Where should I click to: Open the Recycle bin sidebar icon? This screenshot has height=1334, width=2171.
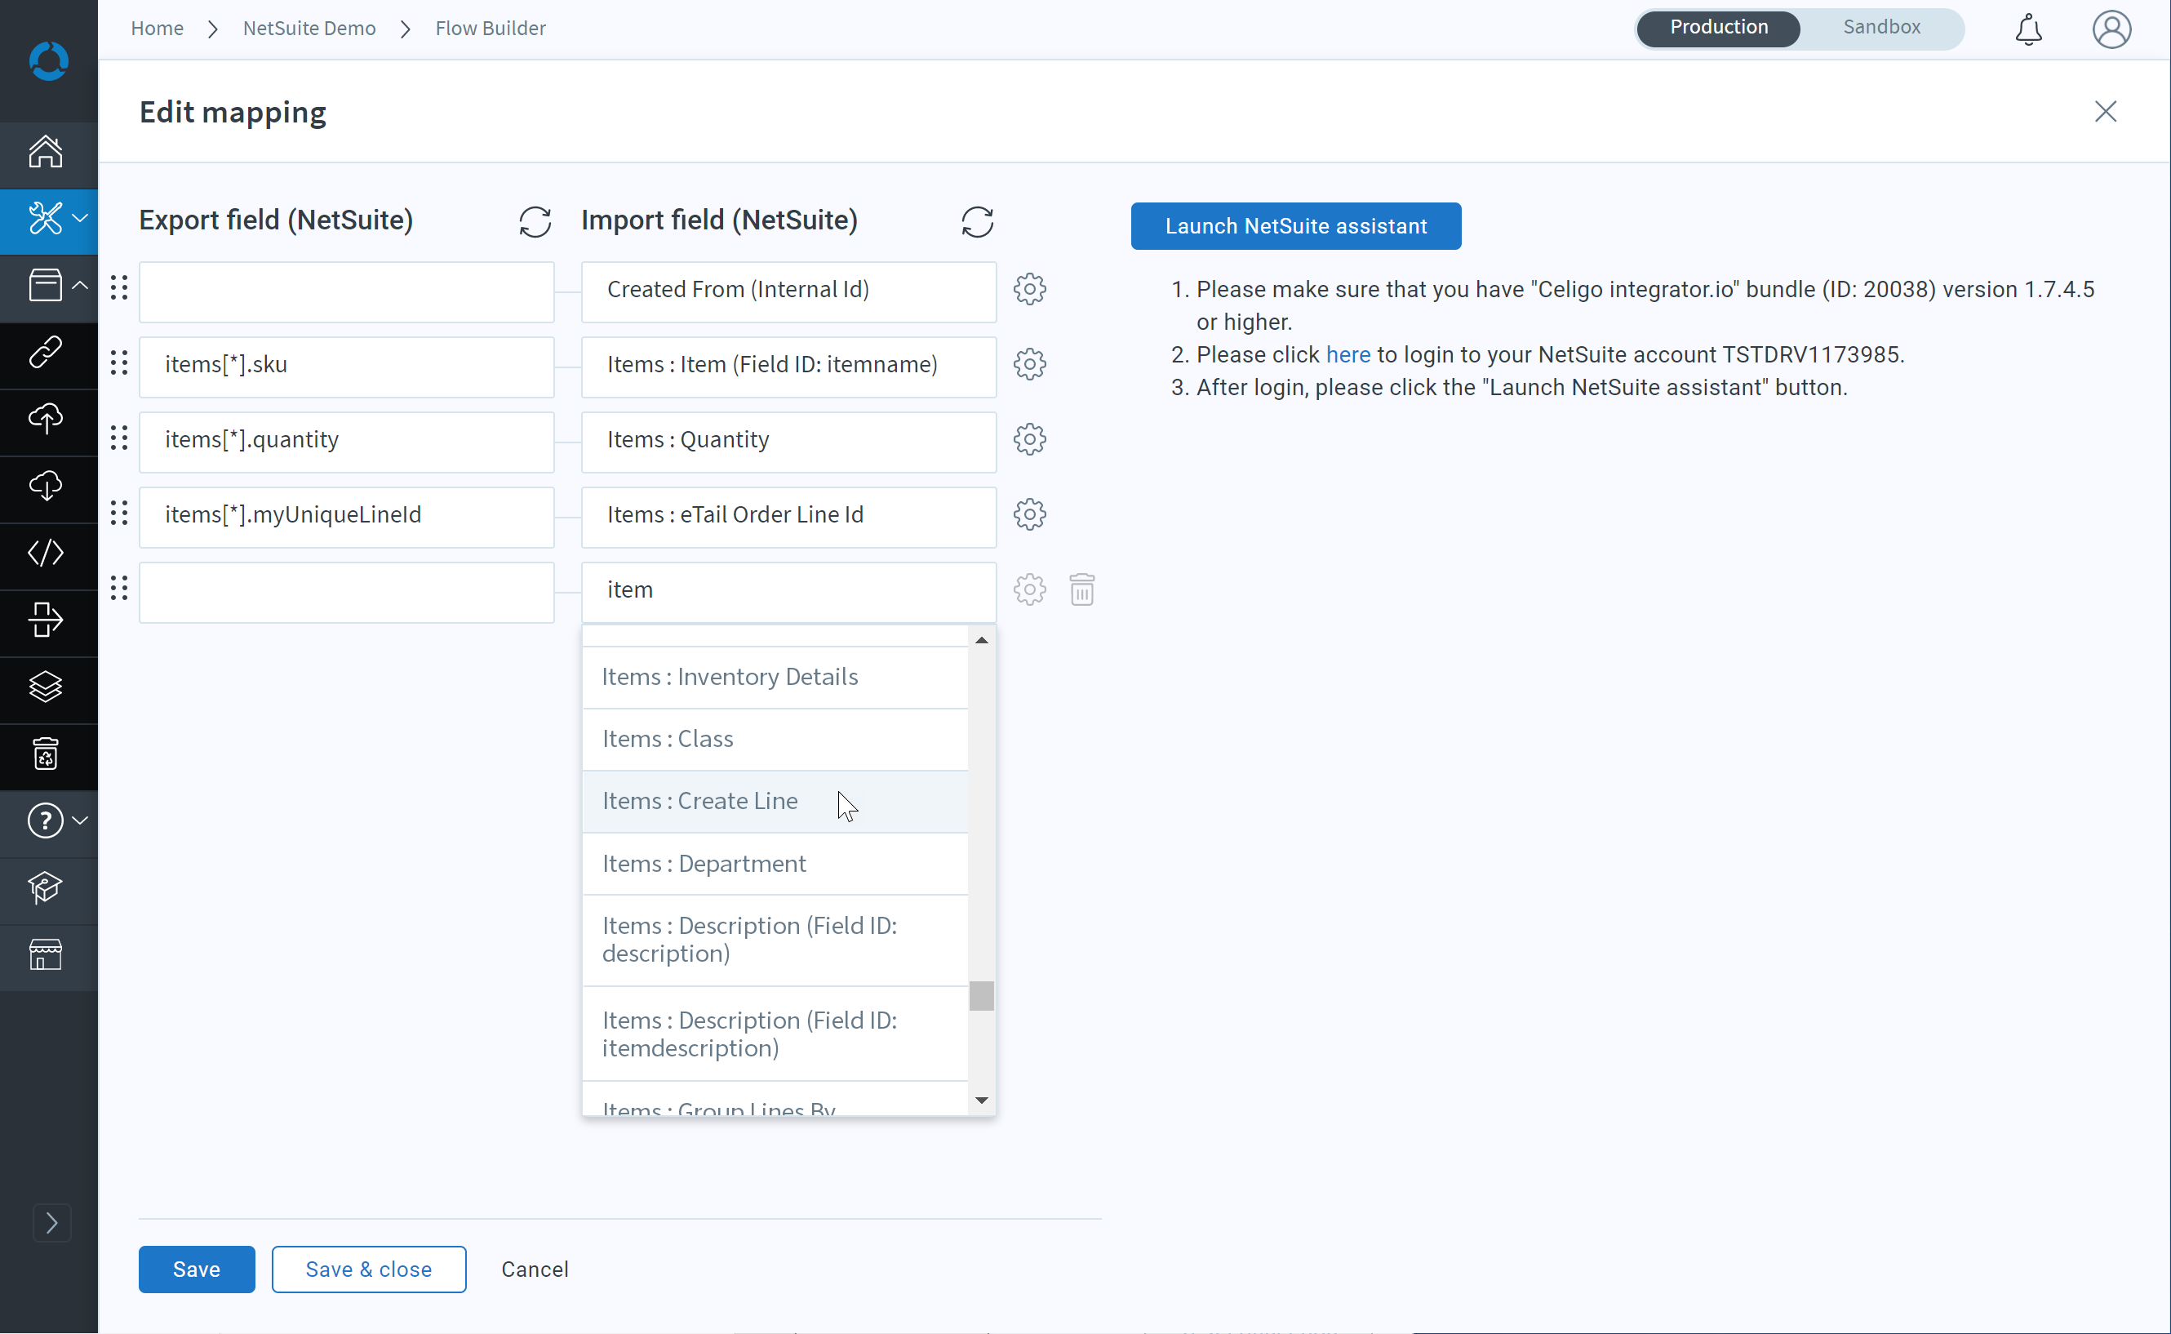point(46,754)
